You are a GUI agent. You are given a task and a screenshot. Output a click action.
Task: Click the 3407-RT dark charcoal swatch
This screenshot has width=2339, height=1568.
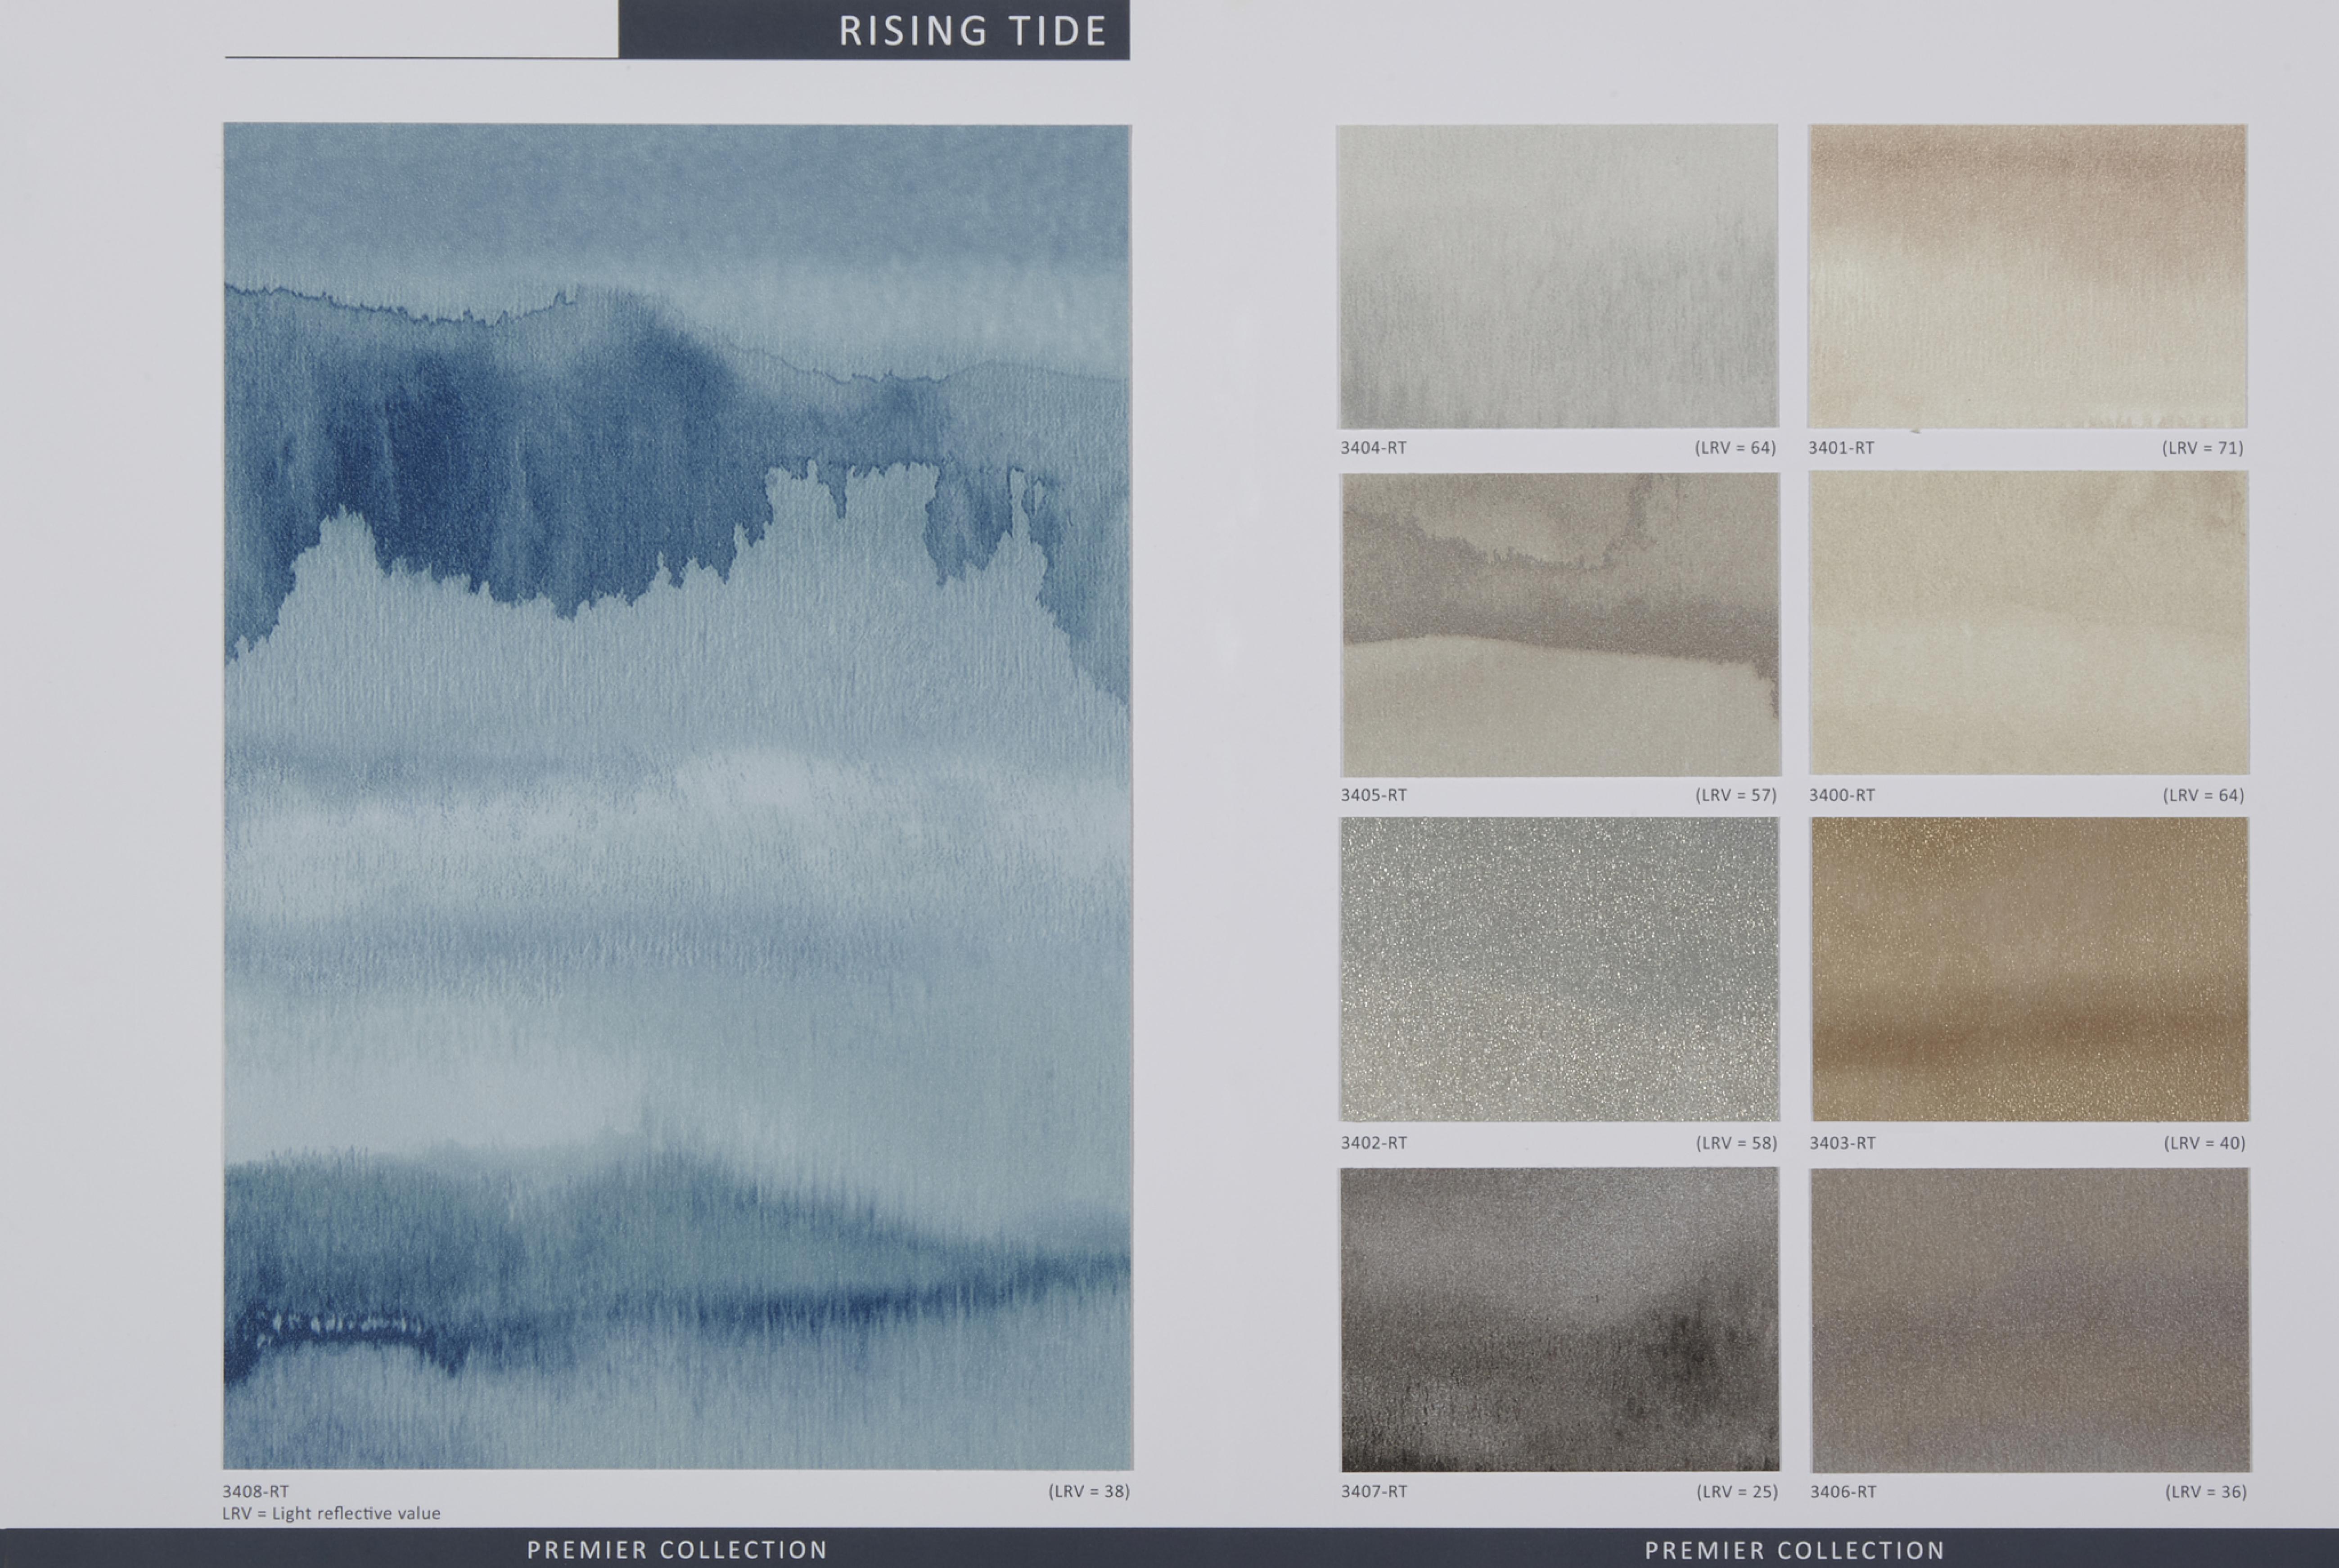coord(1559,1318)
